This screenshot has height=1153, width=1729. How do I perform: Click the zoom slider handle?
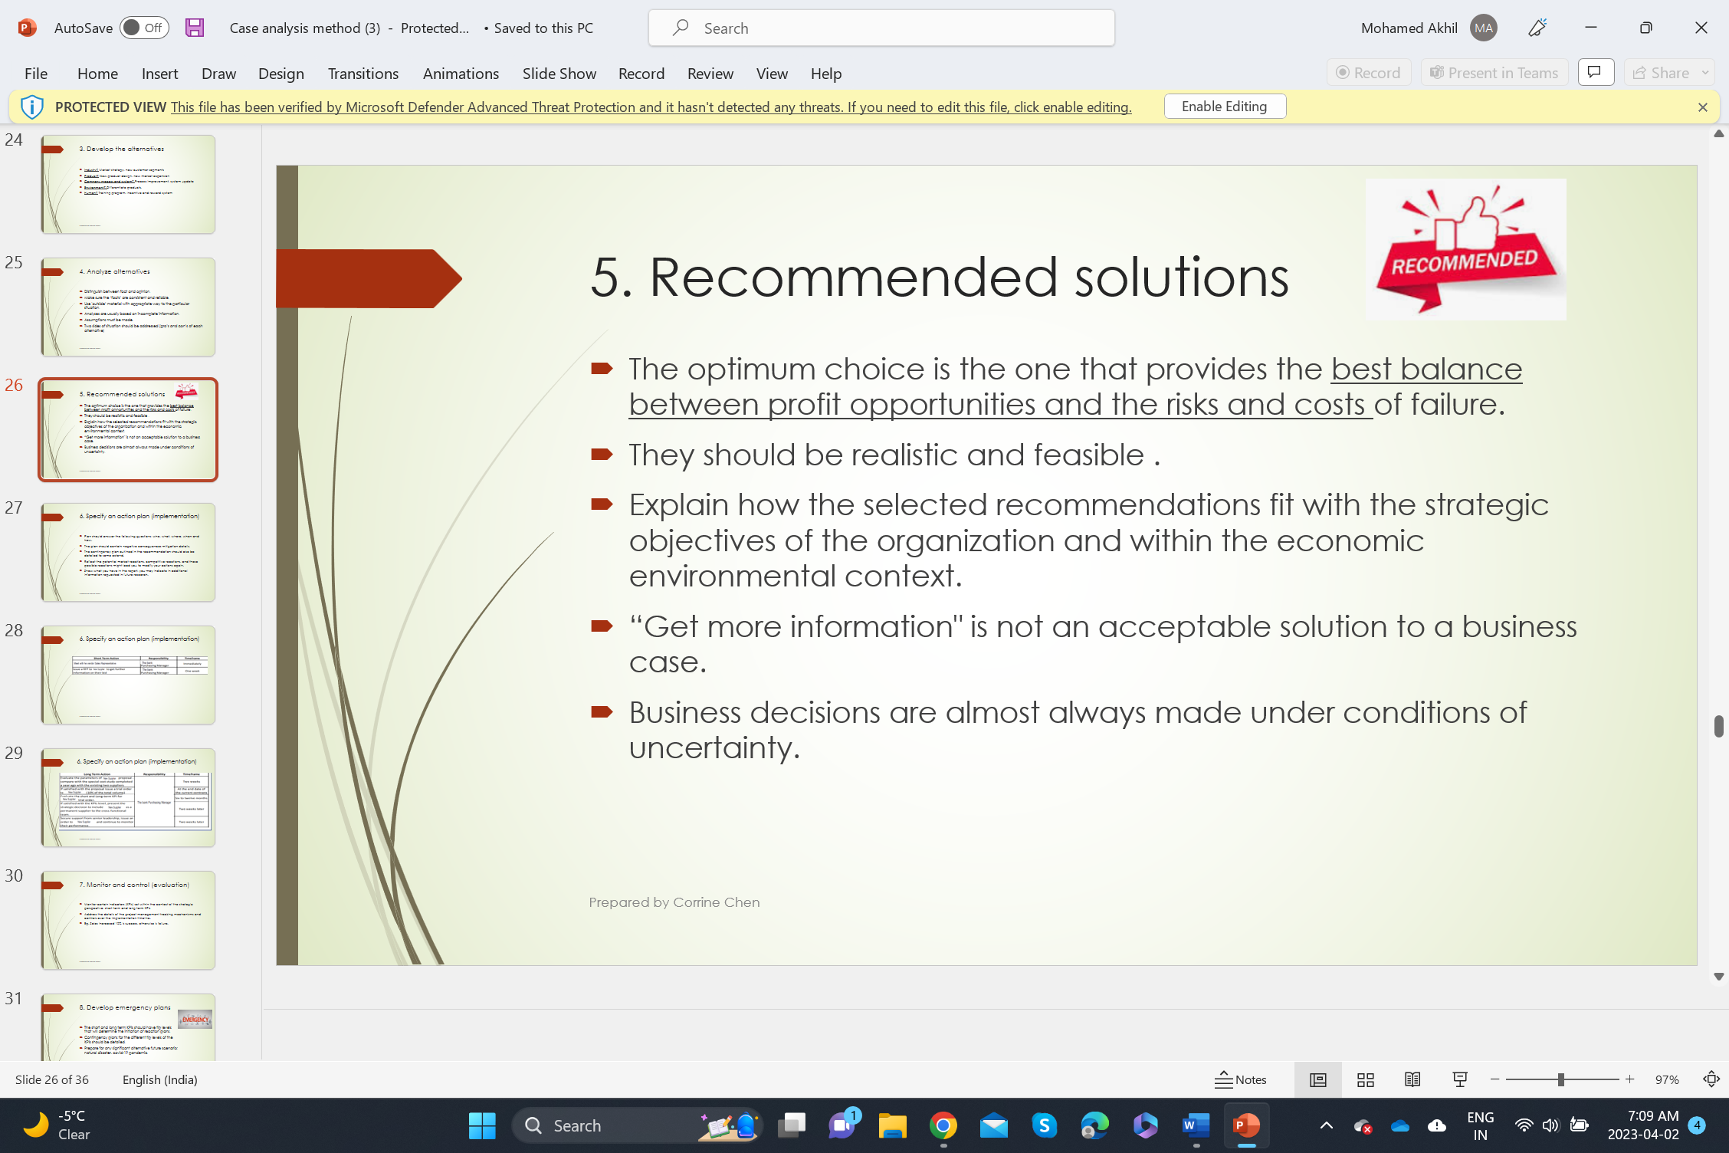point(1560,1079)
